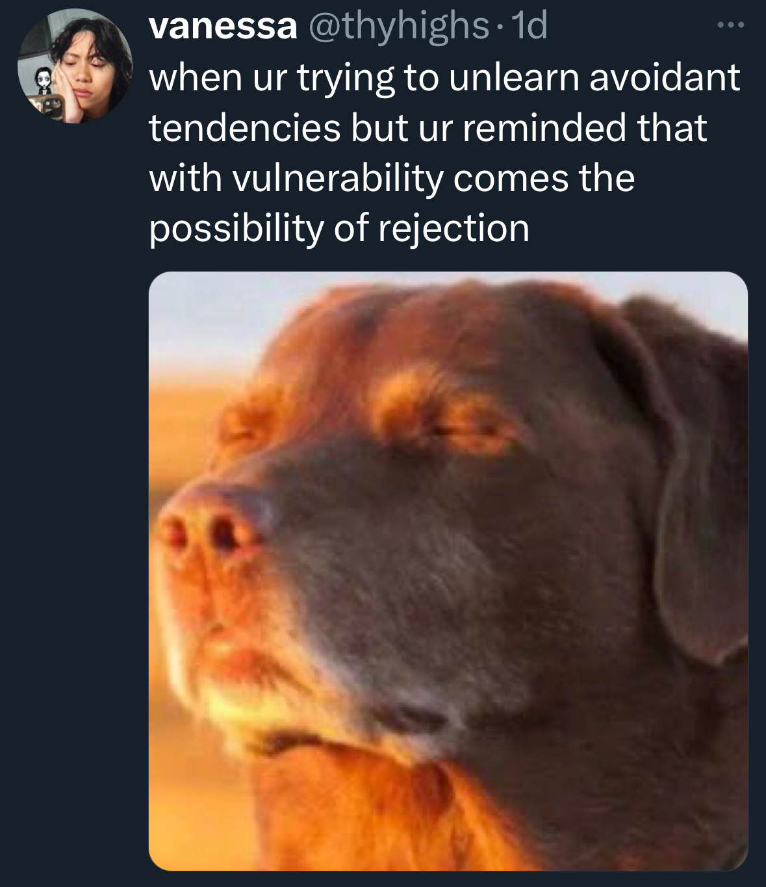Select the word "tendencies" in the tweet

pyautogui.click(x=245, y=127)
